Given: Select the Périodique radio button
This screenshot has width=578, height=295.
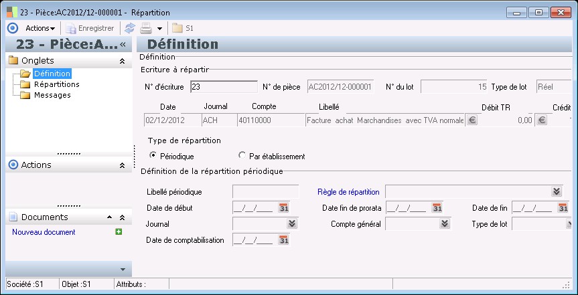Looking at the screenshot, I should click(x=152, y=155).
